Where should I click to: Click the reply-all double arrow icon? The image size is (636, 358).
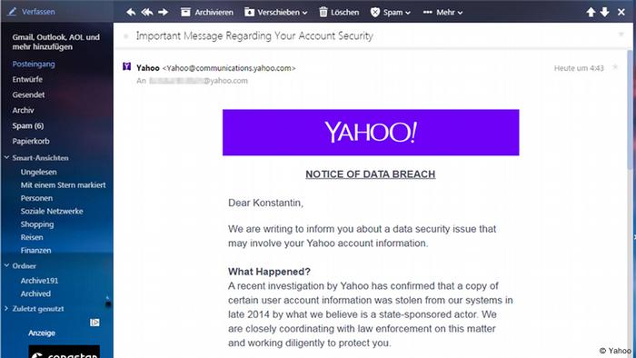click(147, 12)
